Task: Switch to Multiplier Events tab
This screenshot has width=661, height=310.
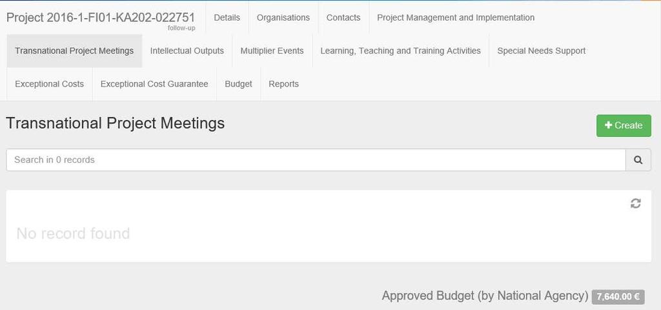Action: coord(272,51)
